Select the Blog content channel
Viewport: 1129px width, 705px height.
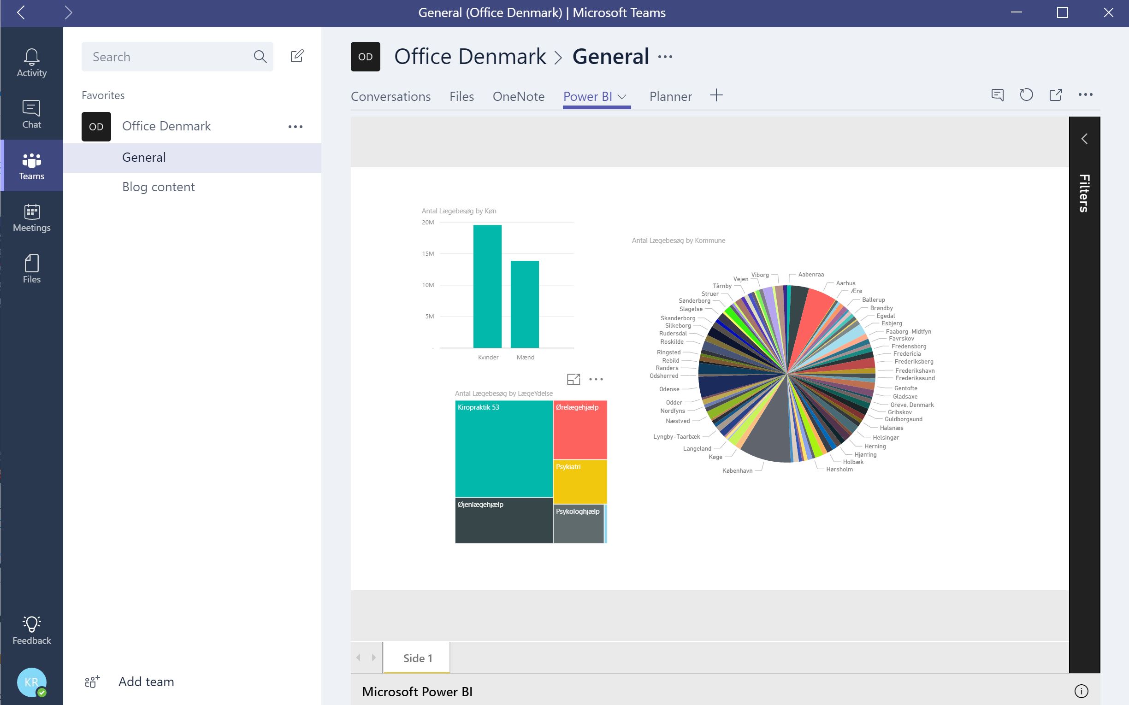point(158,187)
